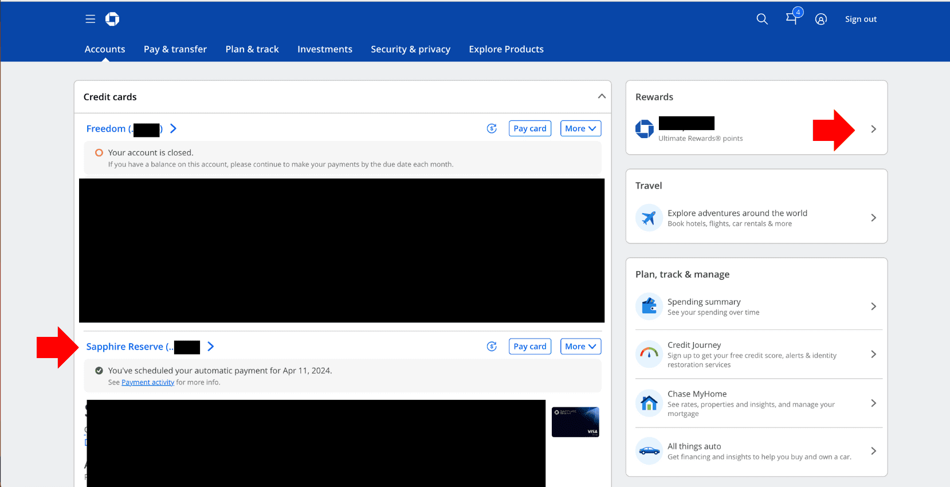Viewport: 950px width, 487px height.
Task: Open the Payment activity link
Action: (148, 382)
